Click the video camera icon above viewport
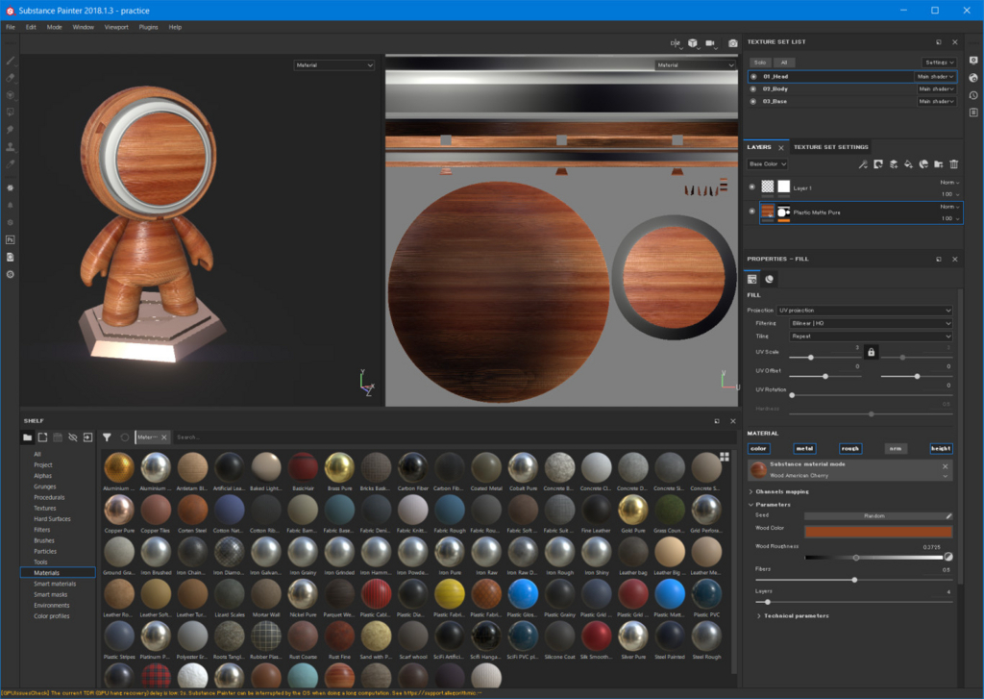Screen dimensions: 984x699 click(710, 43)
